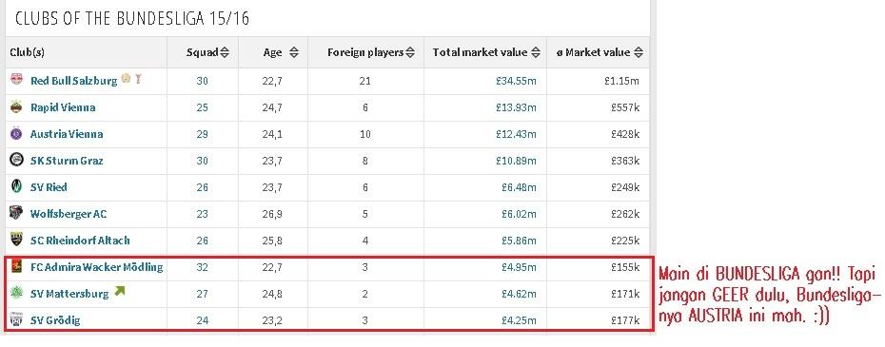Click the SC Rheindorf Altach crest
Viewport: 885px width, 347px height.
[16, 240]
